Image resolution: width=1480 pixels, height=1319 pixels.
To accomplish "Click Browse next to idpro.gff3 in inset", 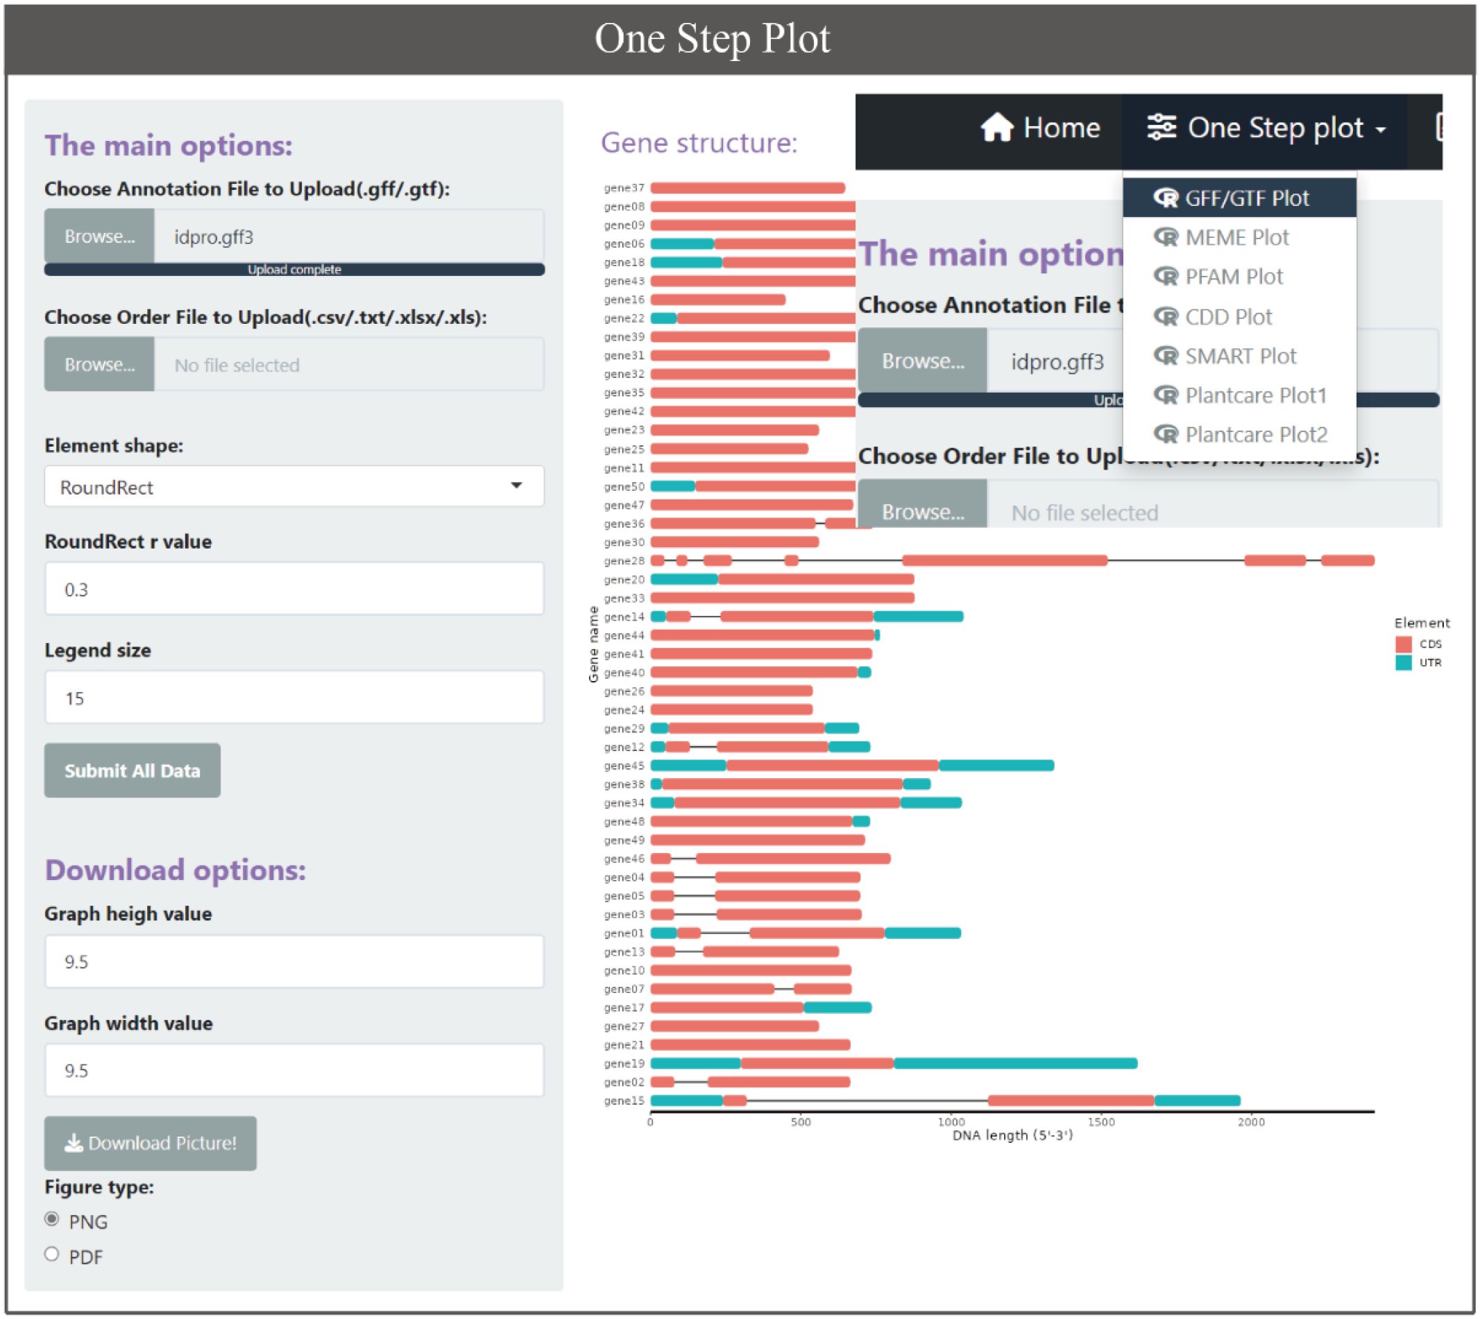I will (922, 361).
